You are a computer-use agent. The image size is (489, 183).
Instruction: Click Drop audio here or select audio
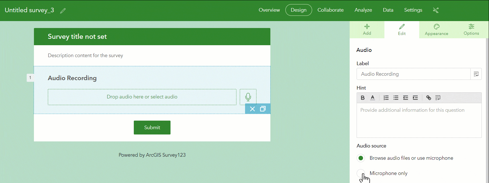point(142,97)
